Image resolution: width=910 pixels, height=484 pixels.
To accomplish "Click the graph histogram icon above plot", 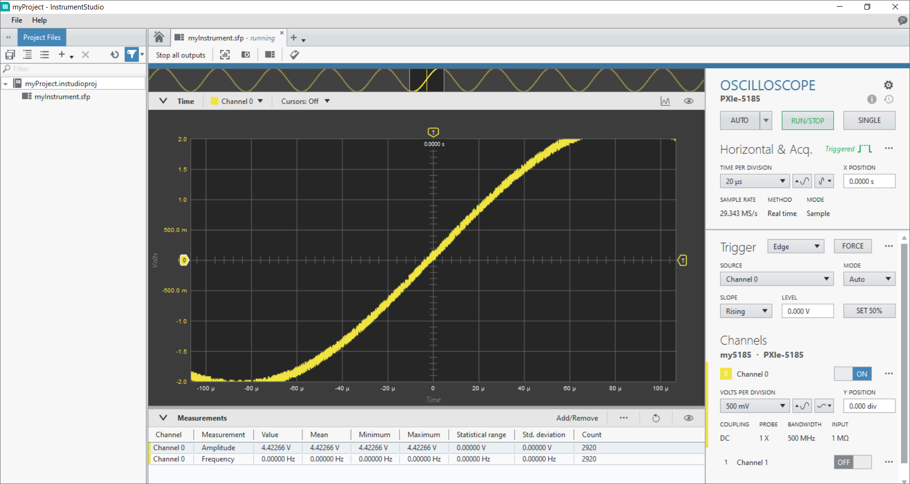I will [666, 101].
